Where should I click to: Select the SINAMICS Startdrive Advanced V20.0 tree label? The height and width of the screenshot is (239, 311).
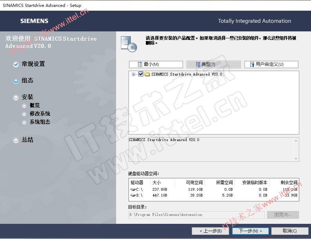click(187, 74)
